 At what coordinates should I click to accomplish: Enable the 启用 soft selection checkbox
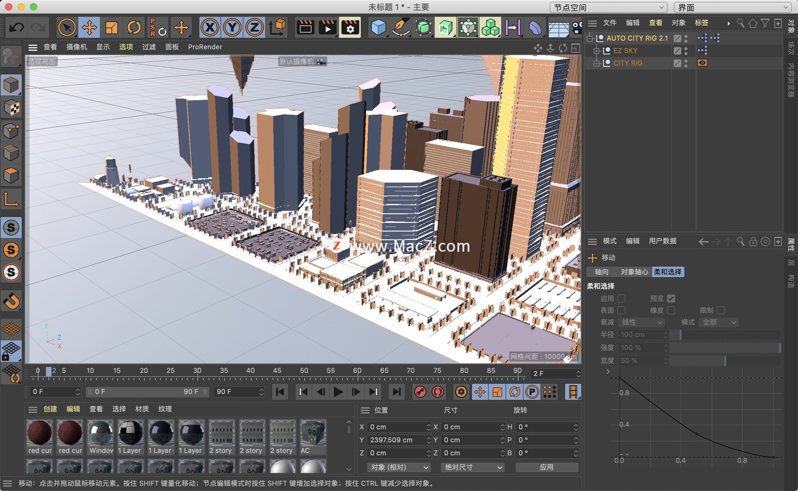pyautogui.click(x=621, y=298)
